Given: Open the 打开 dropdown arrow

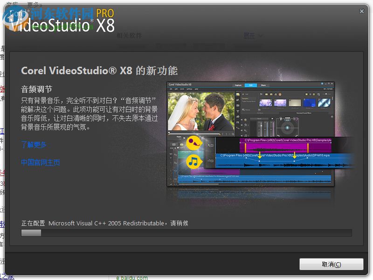Looking at the screenshot, I should tap(260, 35).
